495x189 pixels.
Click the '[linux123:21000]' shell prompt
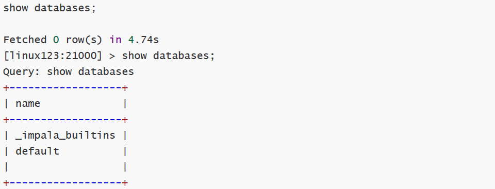point(53,56)
